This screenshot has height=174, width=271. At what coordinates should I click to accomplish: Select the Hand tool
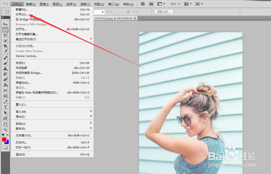(5, 124)
